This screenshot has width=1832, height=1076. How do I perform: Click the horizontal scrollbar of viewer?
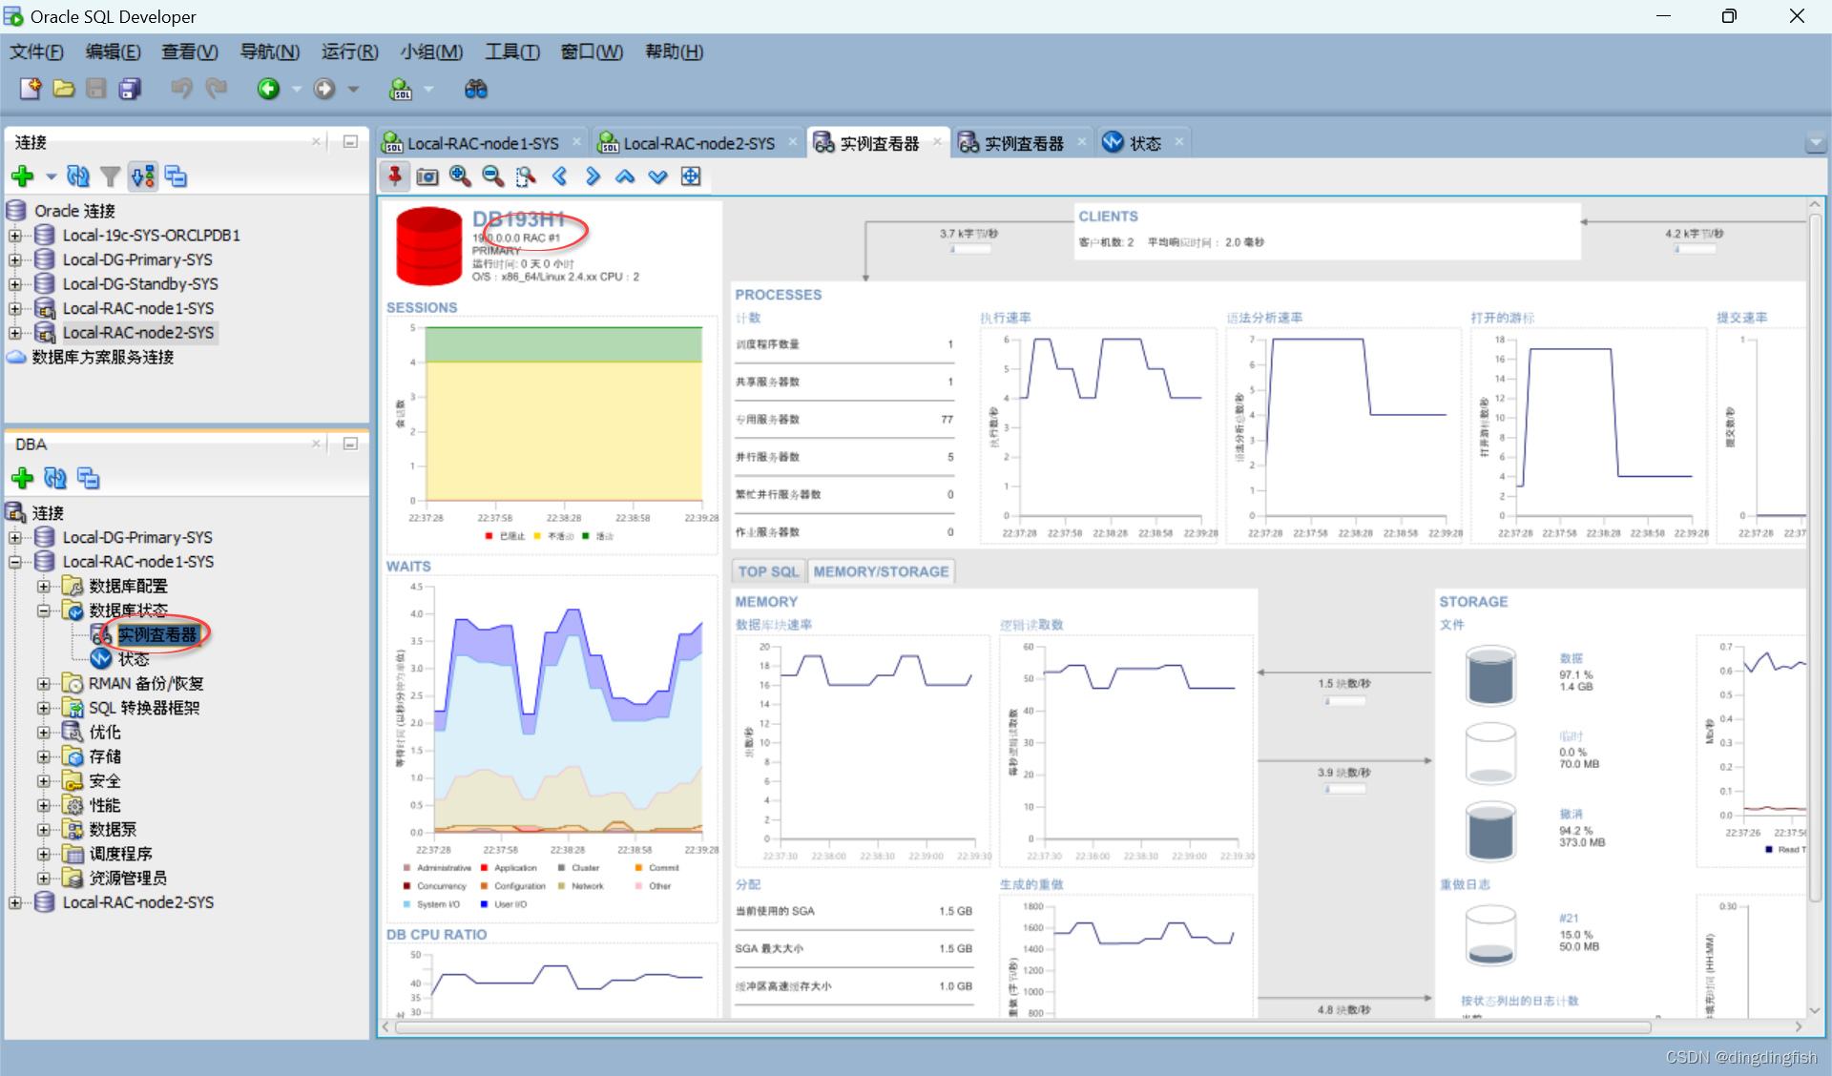1023,1027
